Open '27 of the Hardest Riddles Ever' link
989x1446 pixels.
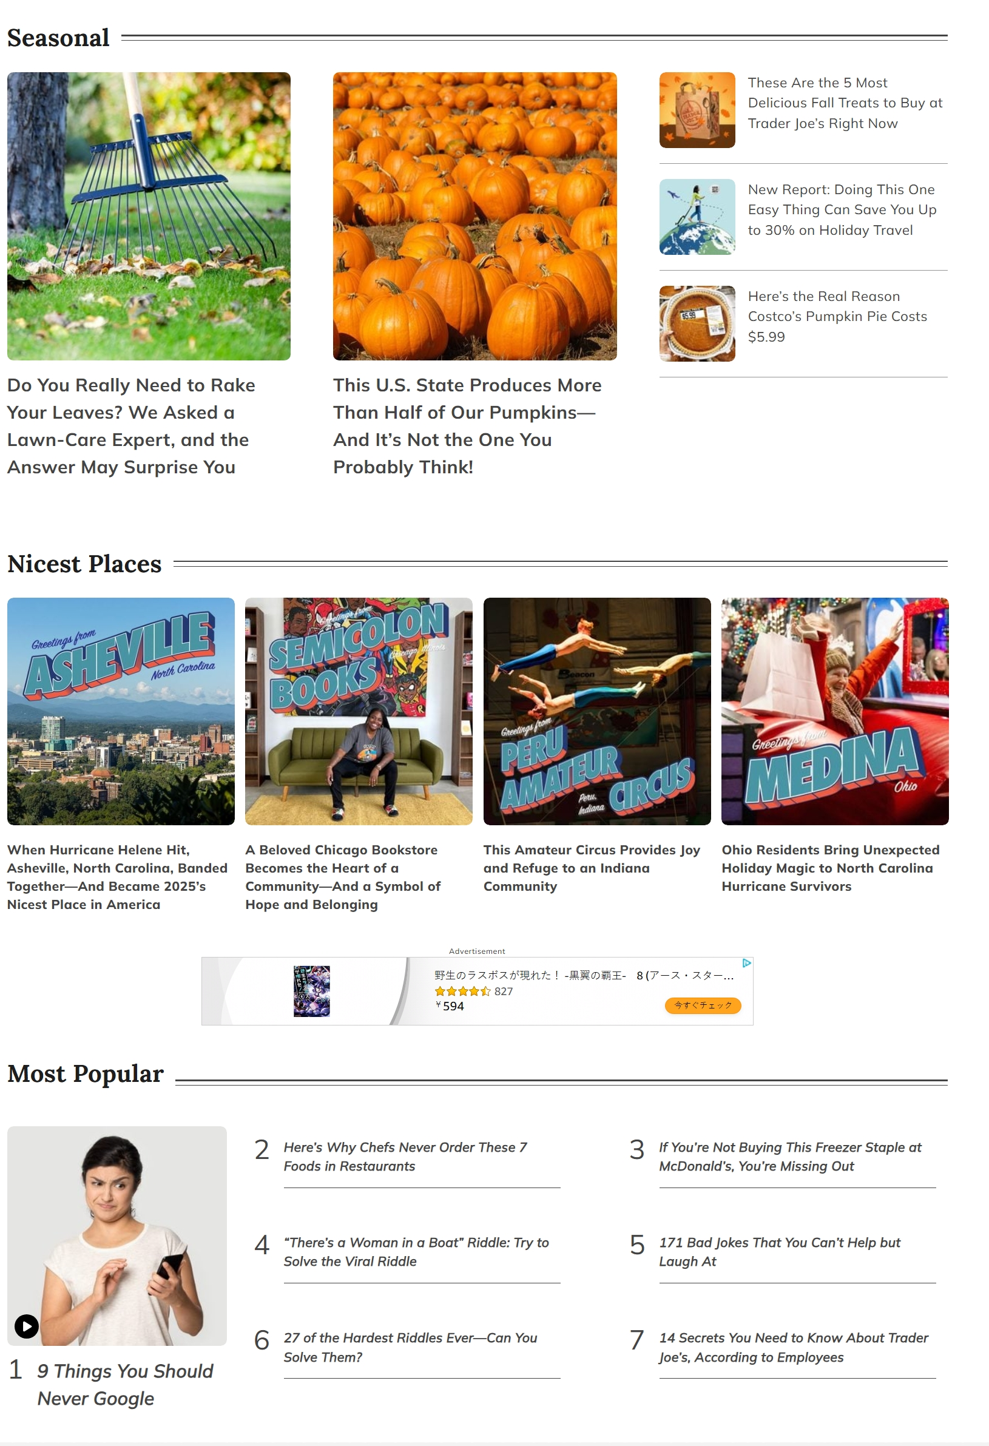point(411,1347)
